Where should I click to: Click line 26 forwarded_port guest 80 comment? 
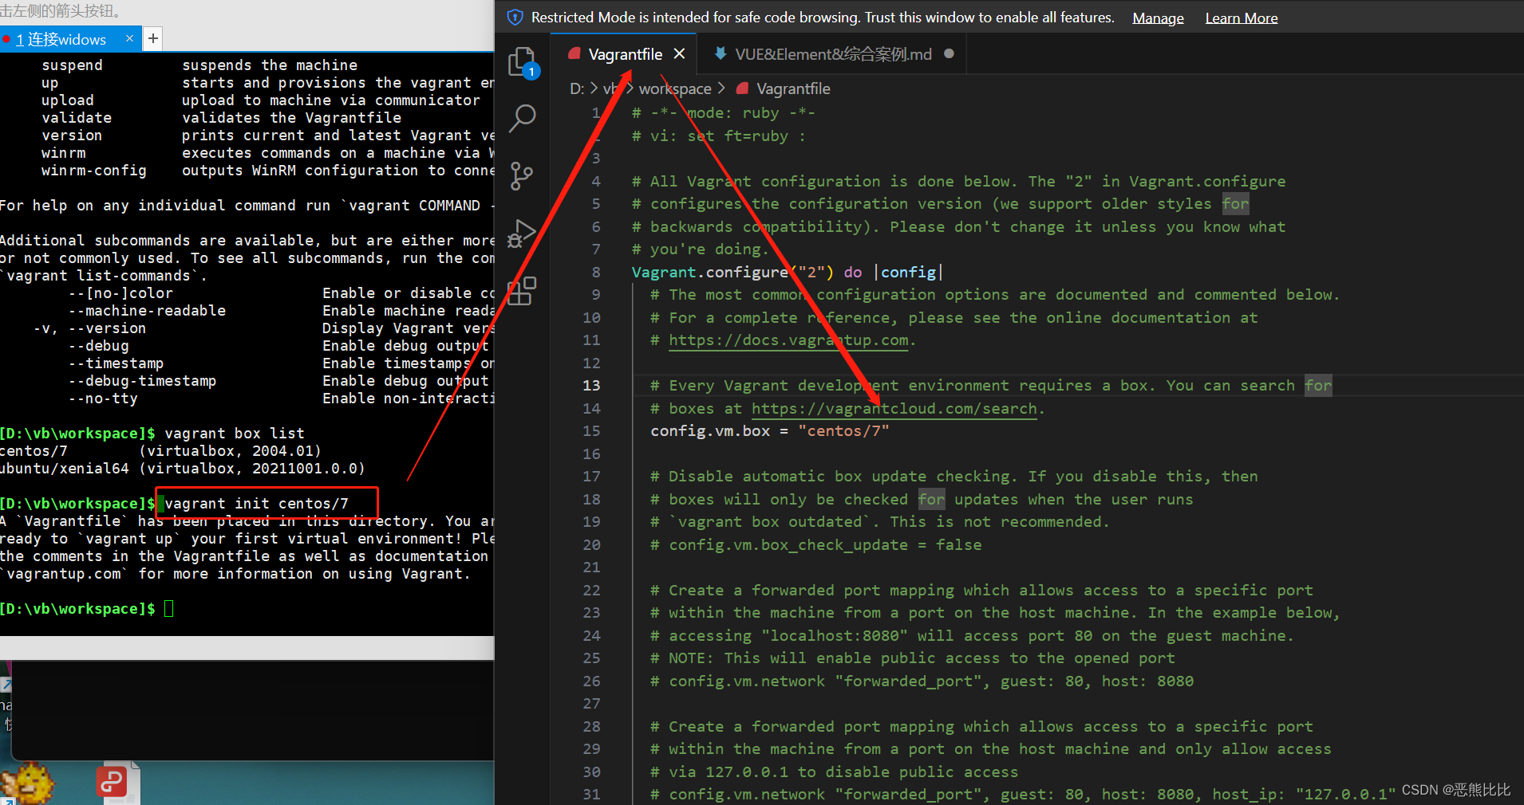(922, 681)
